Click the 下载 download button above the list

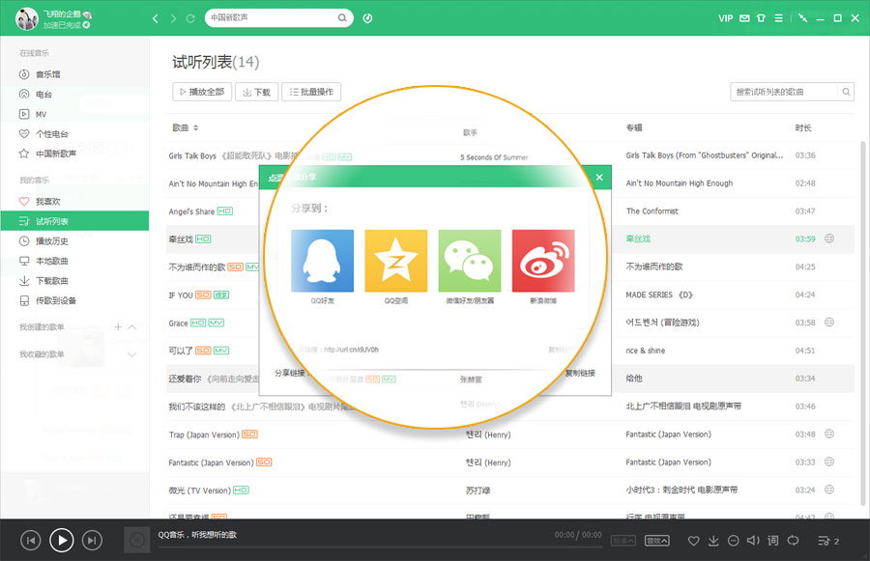point(256,92)
